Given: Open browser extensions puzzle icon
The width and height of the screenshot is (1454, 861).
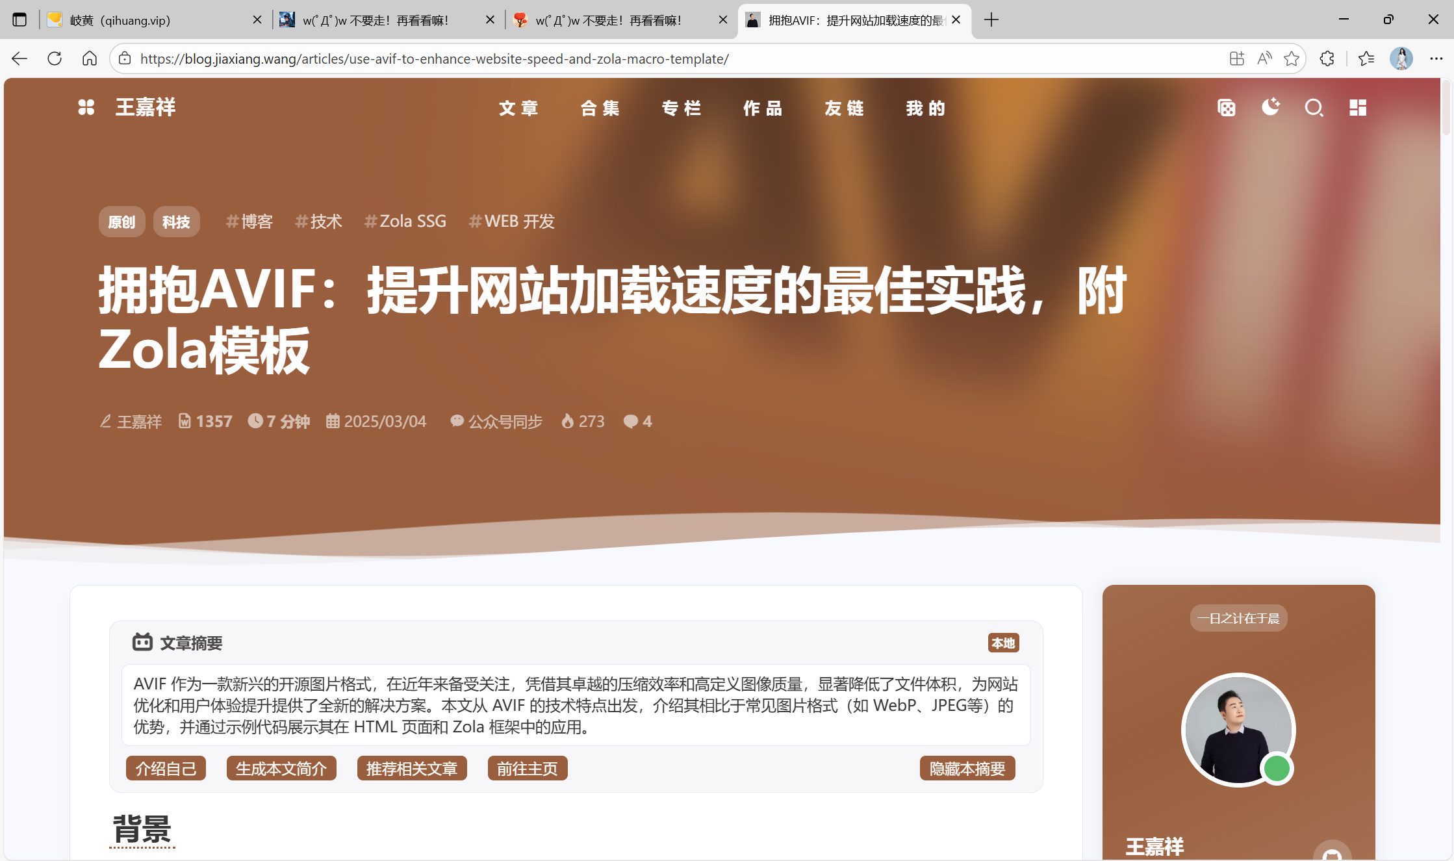Looking at the screenshot, I should tap(1327, 58).
